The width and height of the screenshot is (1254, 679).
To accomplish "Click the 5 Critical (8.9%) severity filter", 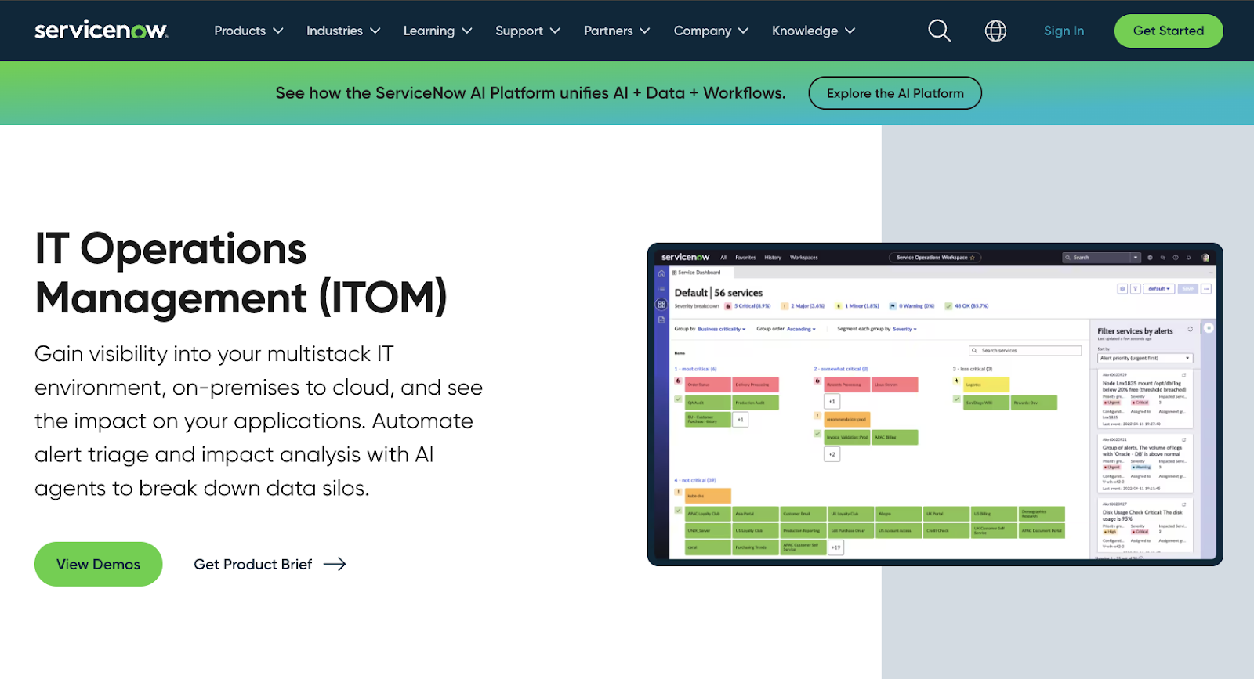I will point(748,306).
